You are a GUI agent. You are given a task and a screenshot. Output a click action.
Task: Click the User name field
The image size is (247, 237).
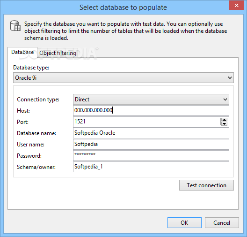pyautogui.click(x=151, y=144)
